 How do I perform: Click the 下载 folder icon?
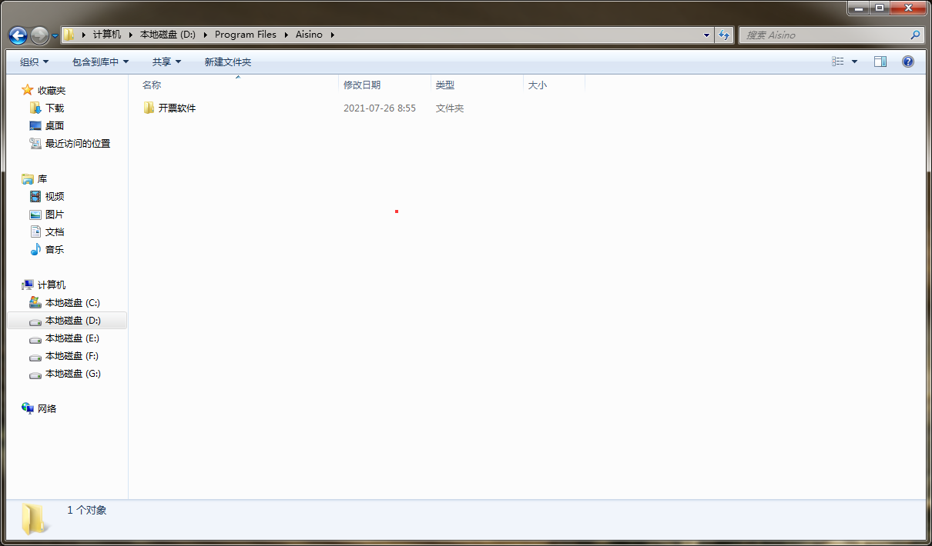pos(35,108)
